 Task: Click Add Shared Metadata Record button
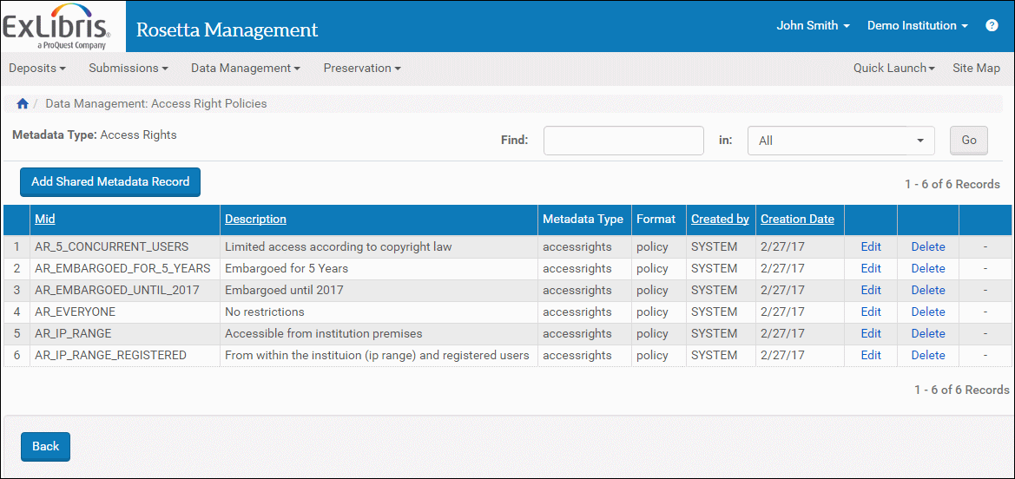110,182
